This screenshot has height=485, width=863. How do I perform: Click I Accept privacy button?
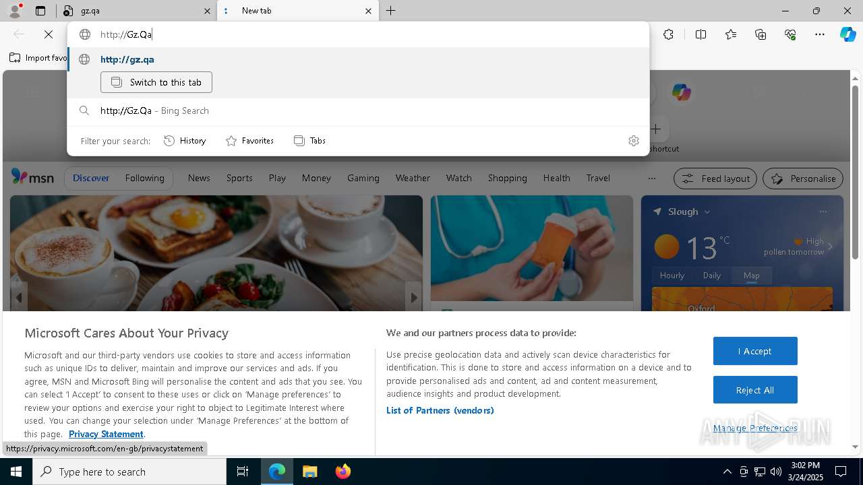pyautogui.click(x=755, y=351)
